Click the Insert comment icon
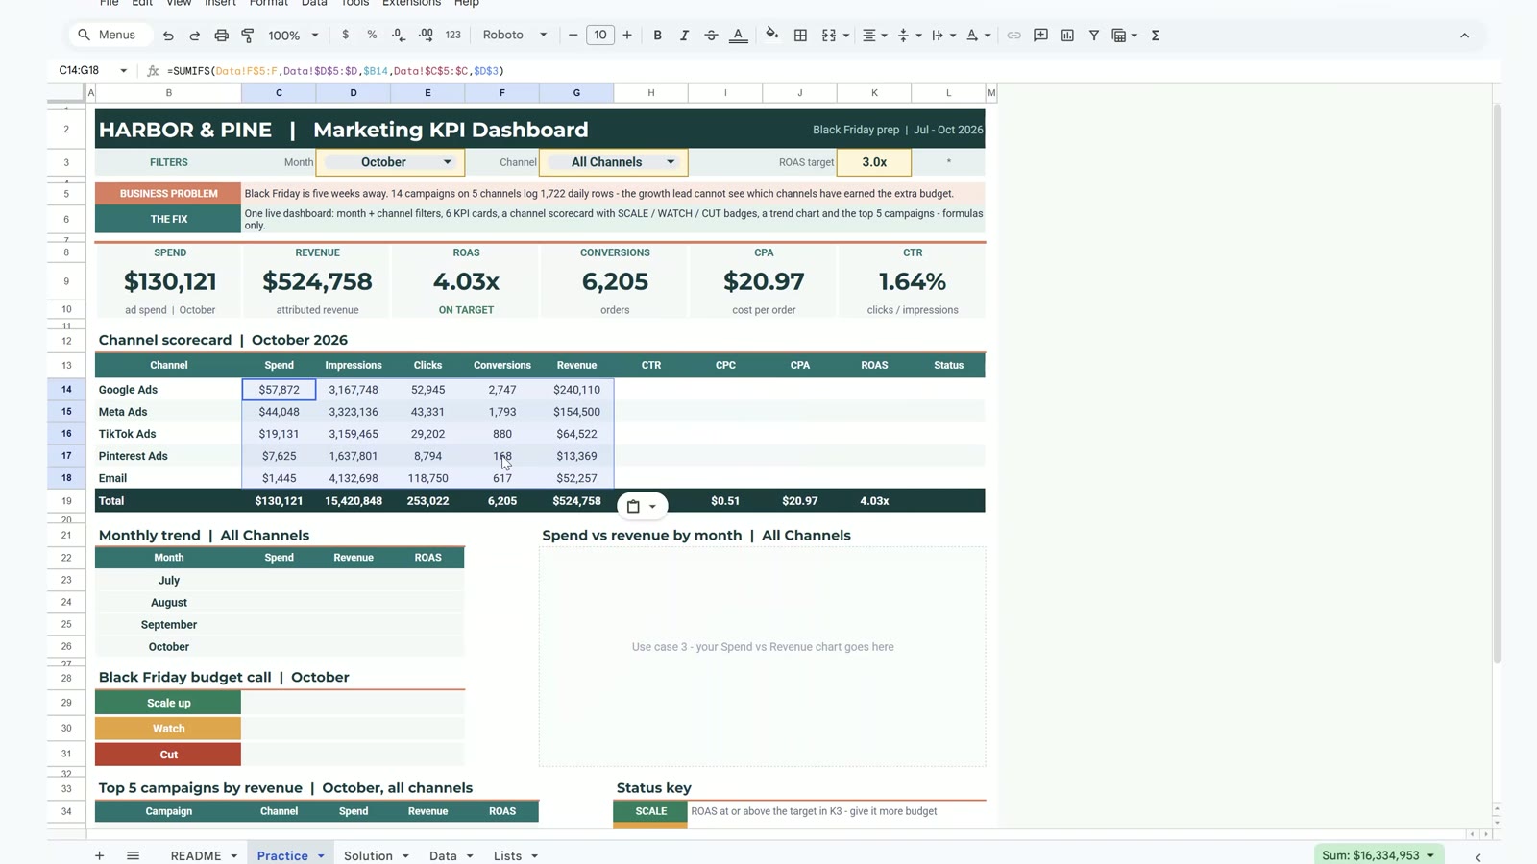 pos(1040,36)
